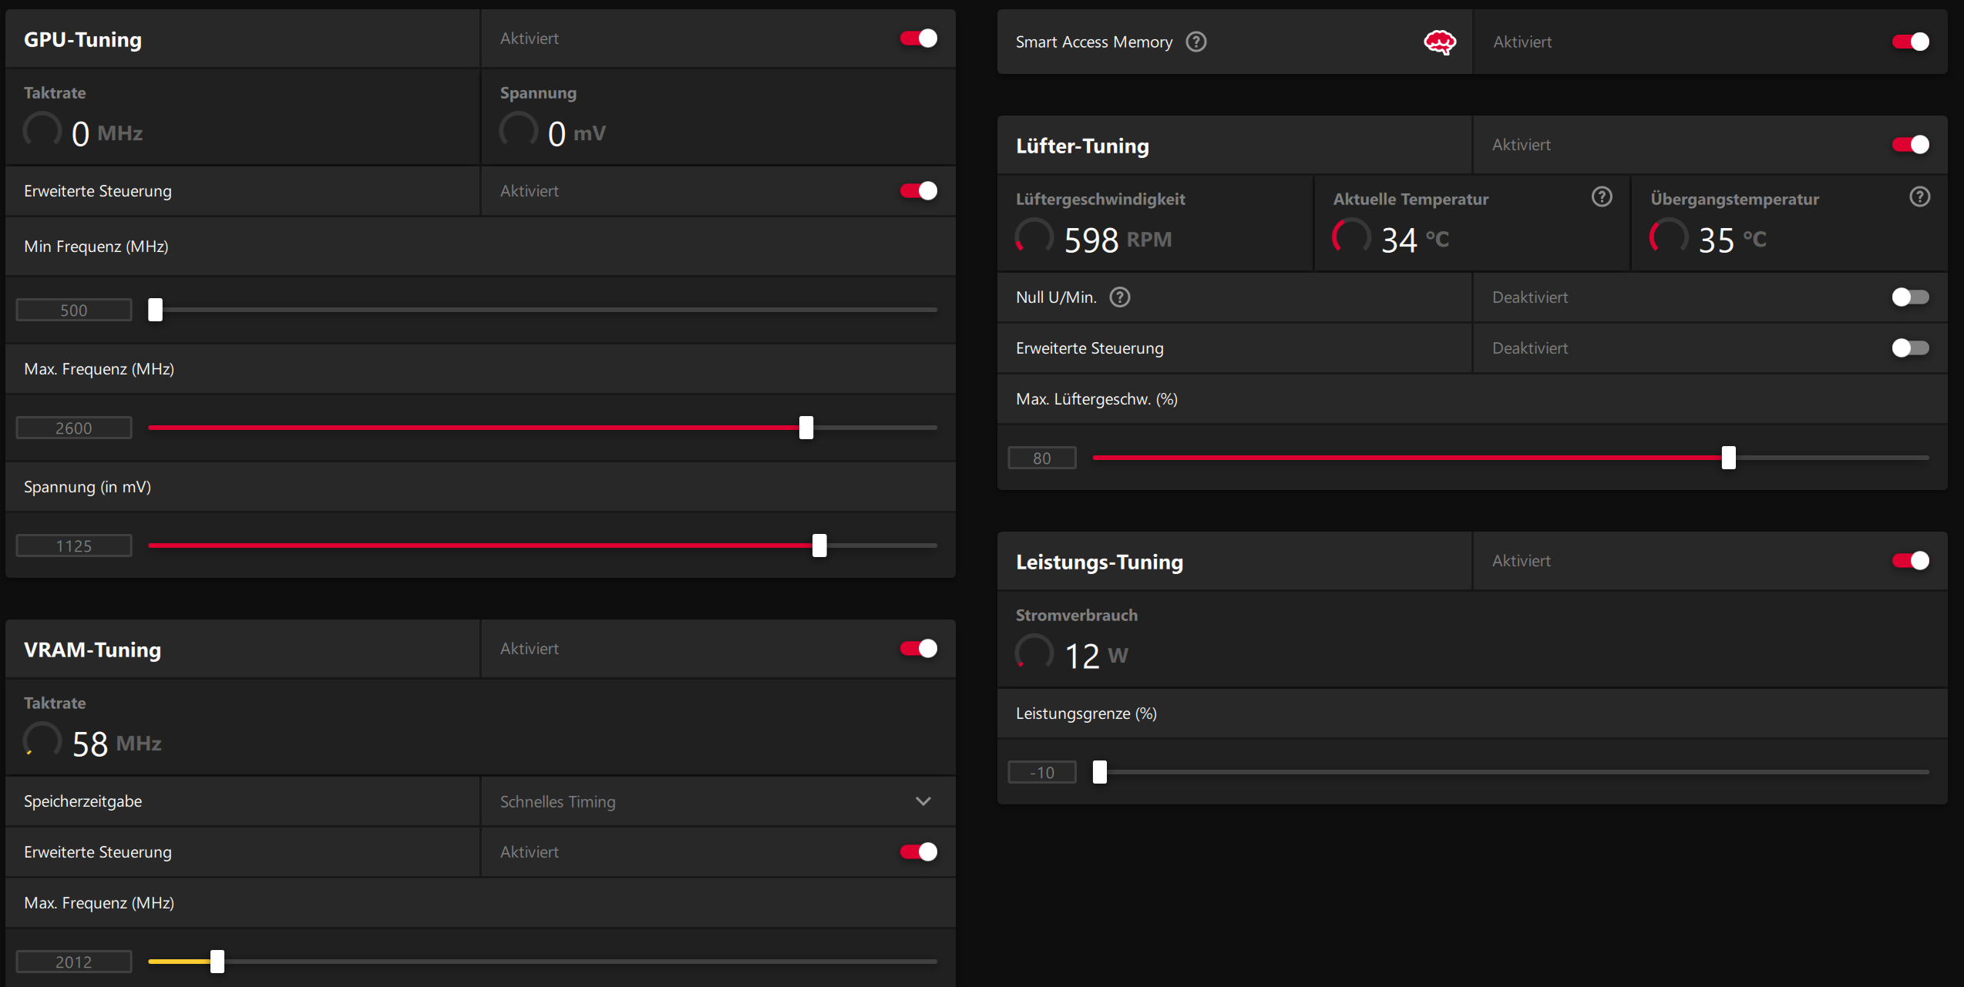Enable Lüfter Erweiterte Steuerung toggle

coord(1909,348)
